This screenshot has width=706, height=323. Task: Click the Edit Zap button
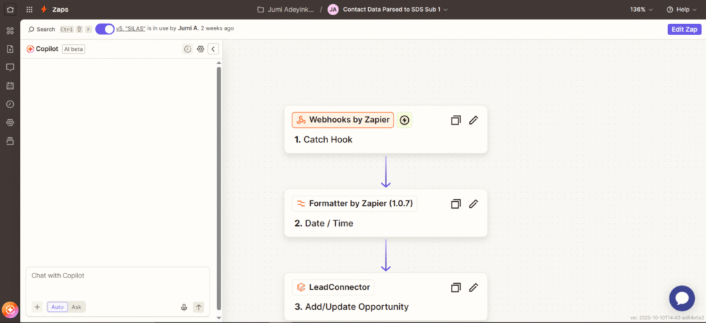(685, 29)
